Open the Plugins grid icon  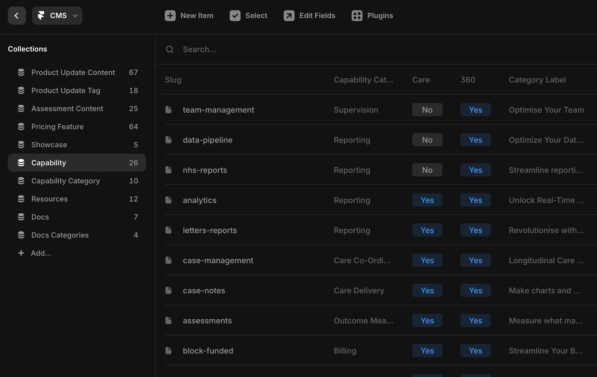click(357, 16)
